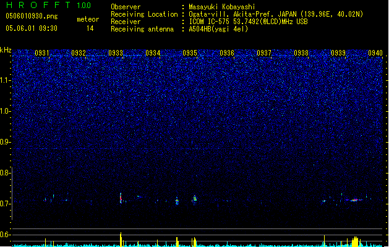Select the file name 0506010930.png
Viewport: 389px width, 247px height.
point(32,16)
